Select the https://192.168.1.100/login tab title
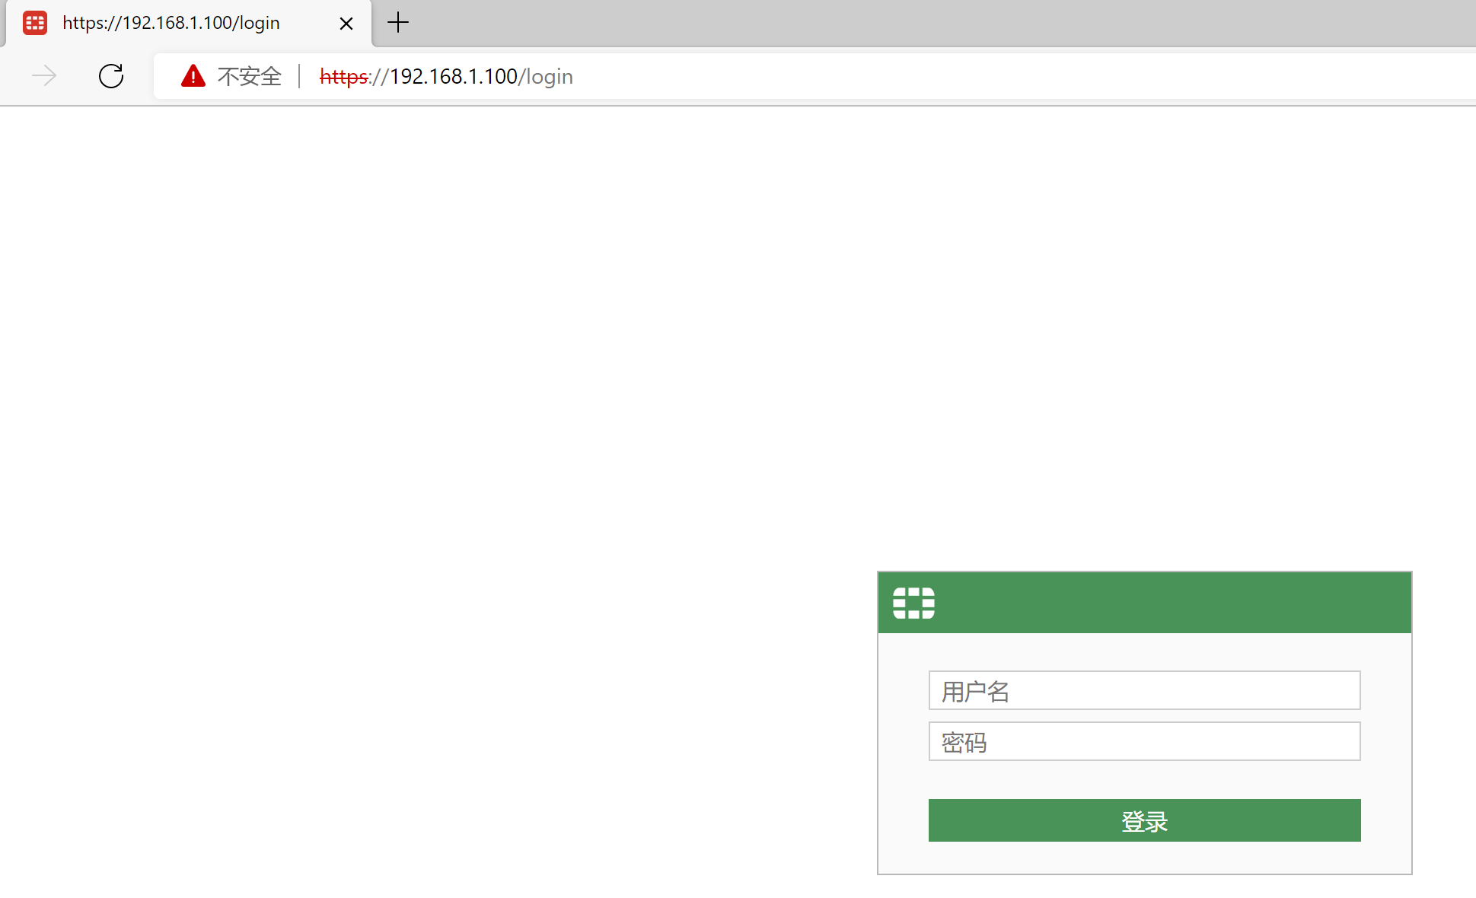Screen dimensions: 1476x898 coord(171,24)
